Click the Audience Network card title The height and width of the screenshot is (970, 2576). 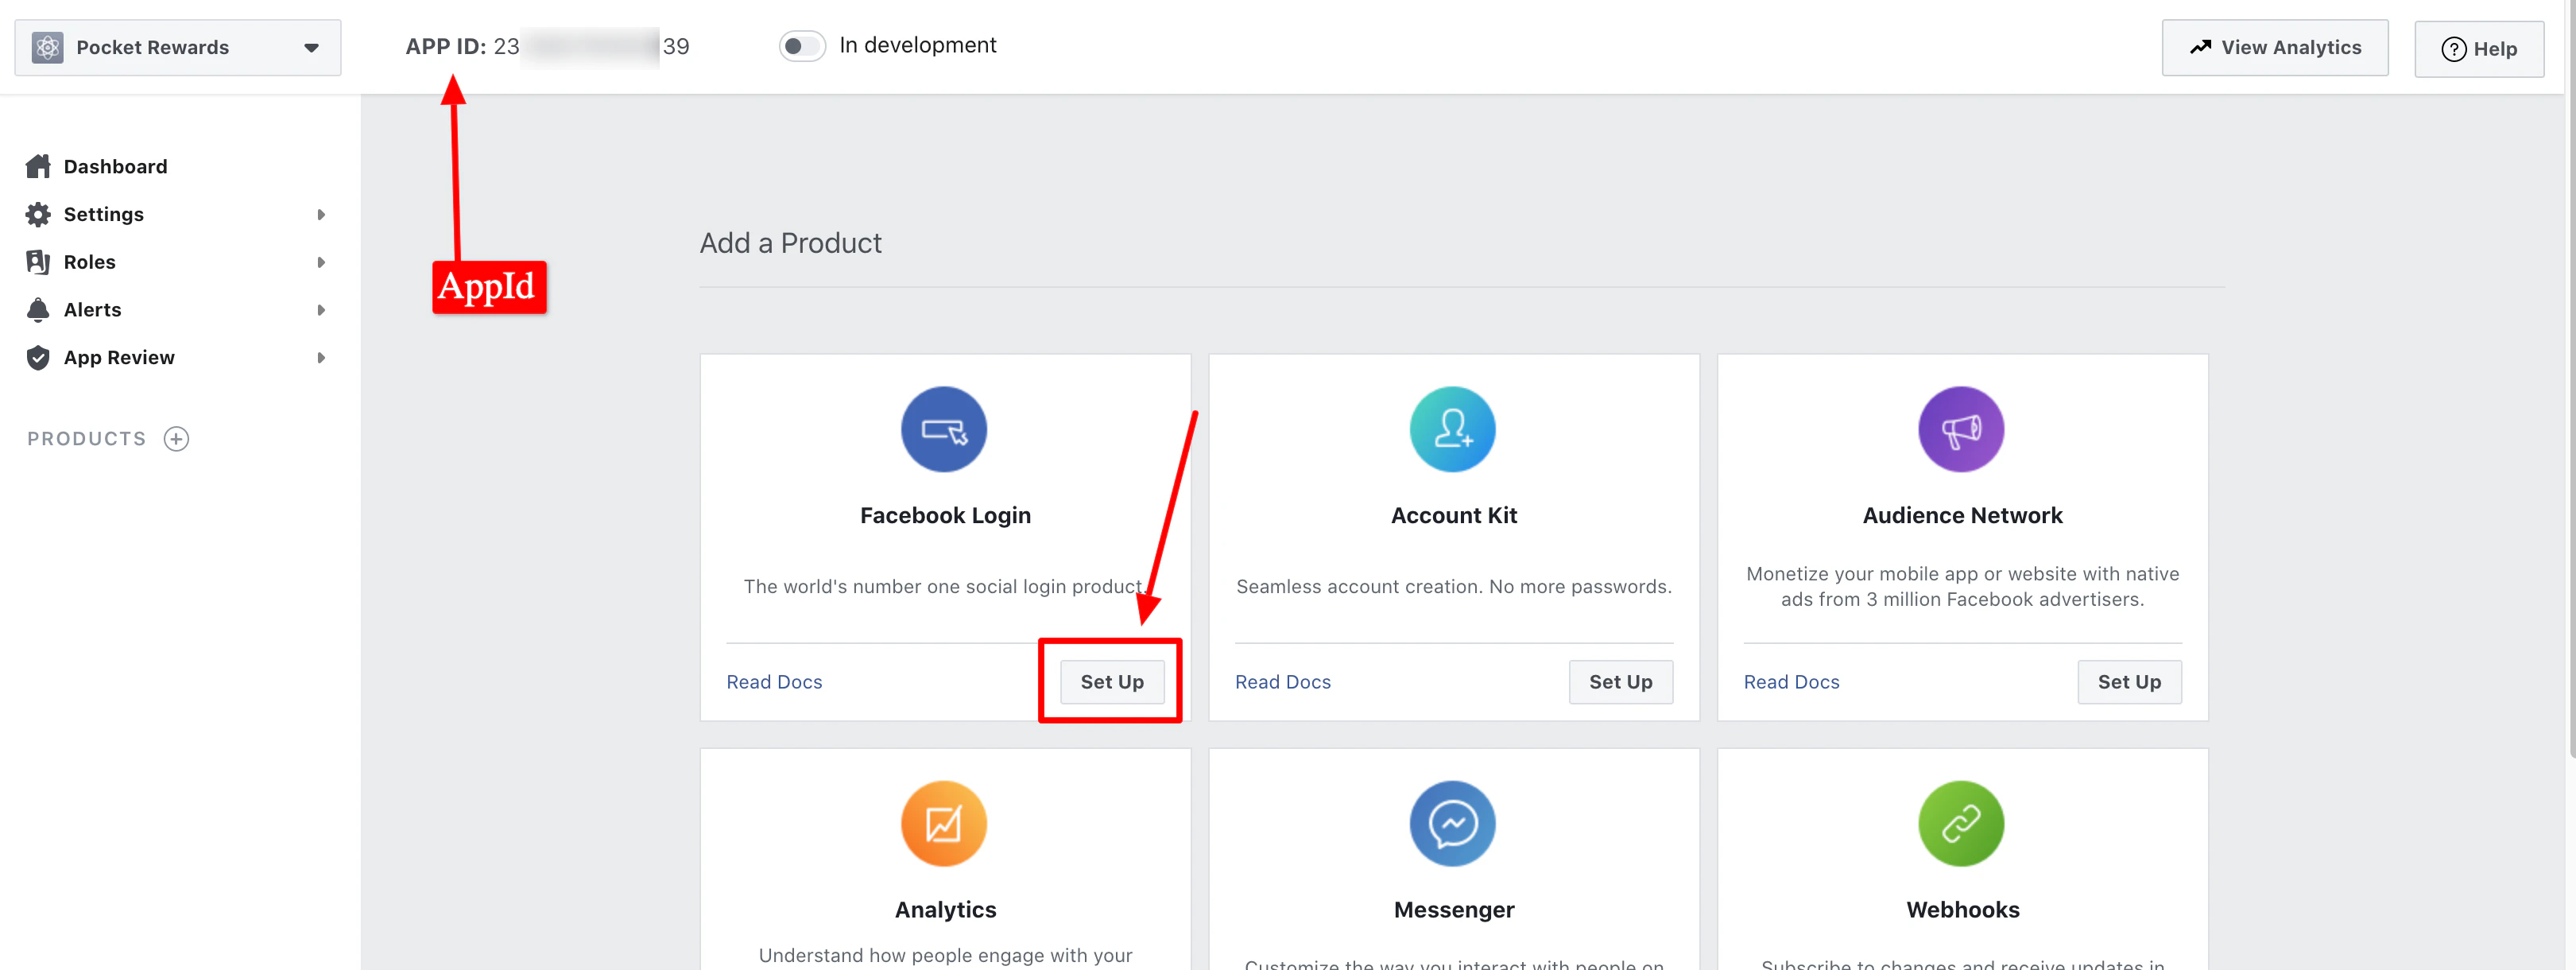(x=1962, y=516)
